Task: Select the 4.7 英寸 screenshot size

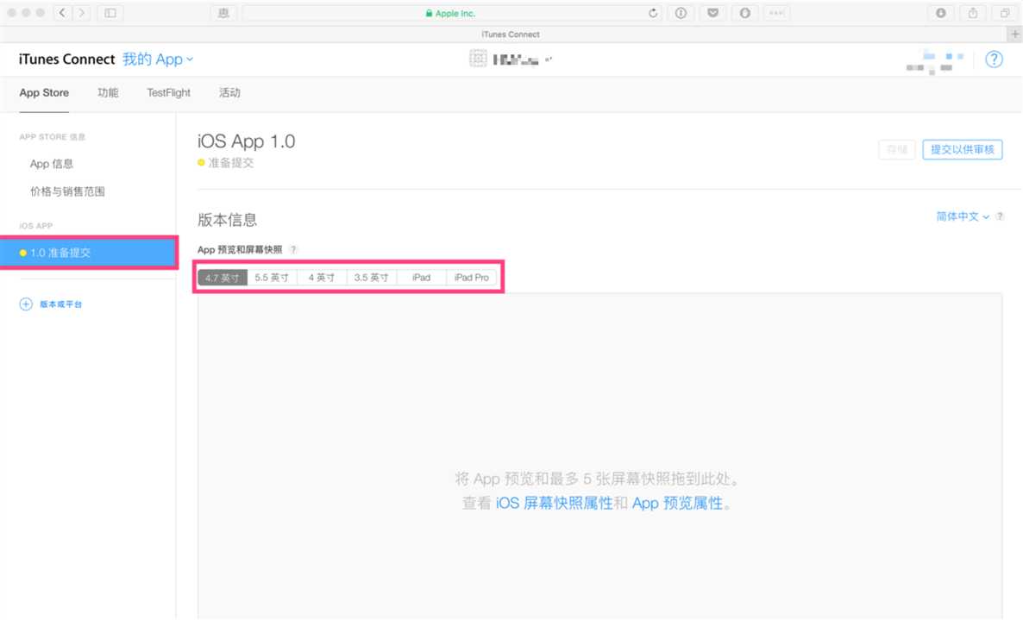Action: pos(223,278)
